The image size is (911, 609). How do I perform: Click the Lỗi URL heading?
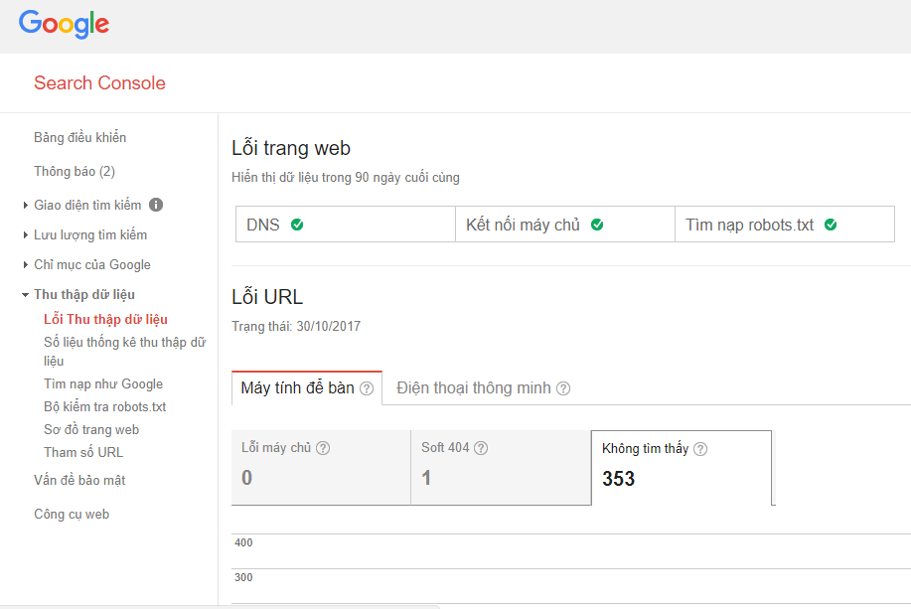coord(267,297)
